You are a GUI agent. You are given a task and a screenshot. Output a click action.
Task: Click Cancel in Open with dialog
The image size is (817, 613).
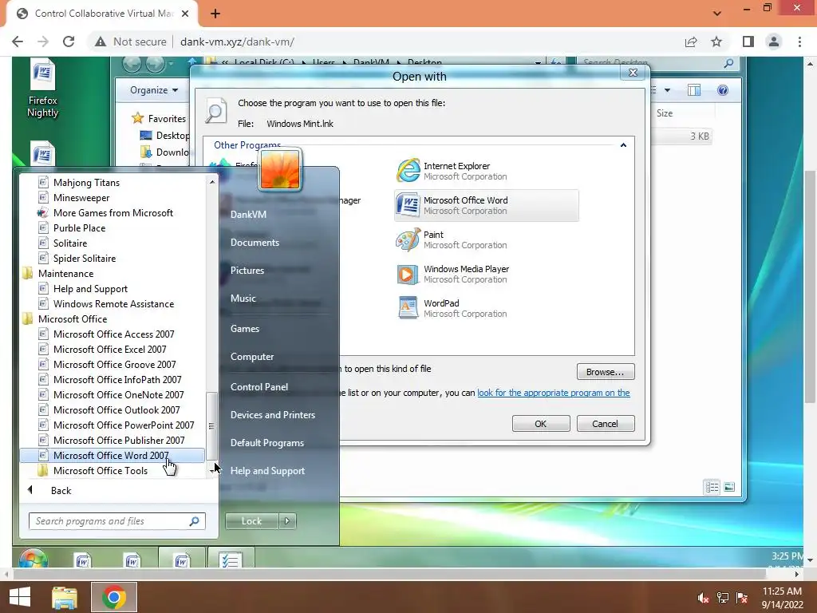[606, 424]
